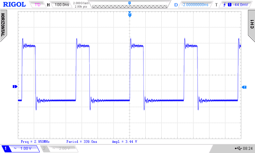Click the trigger source channel 1 badge
The height and width of the screenshot is (153, 255).
229,5
